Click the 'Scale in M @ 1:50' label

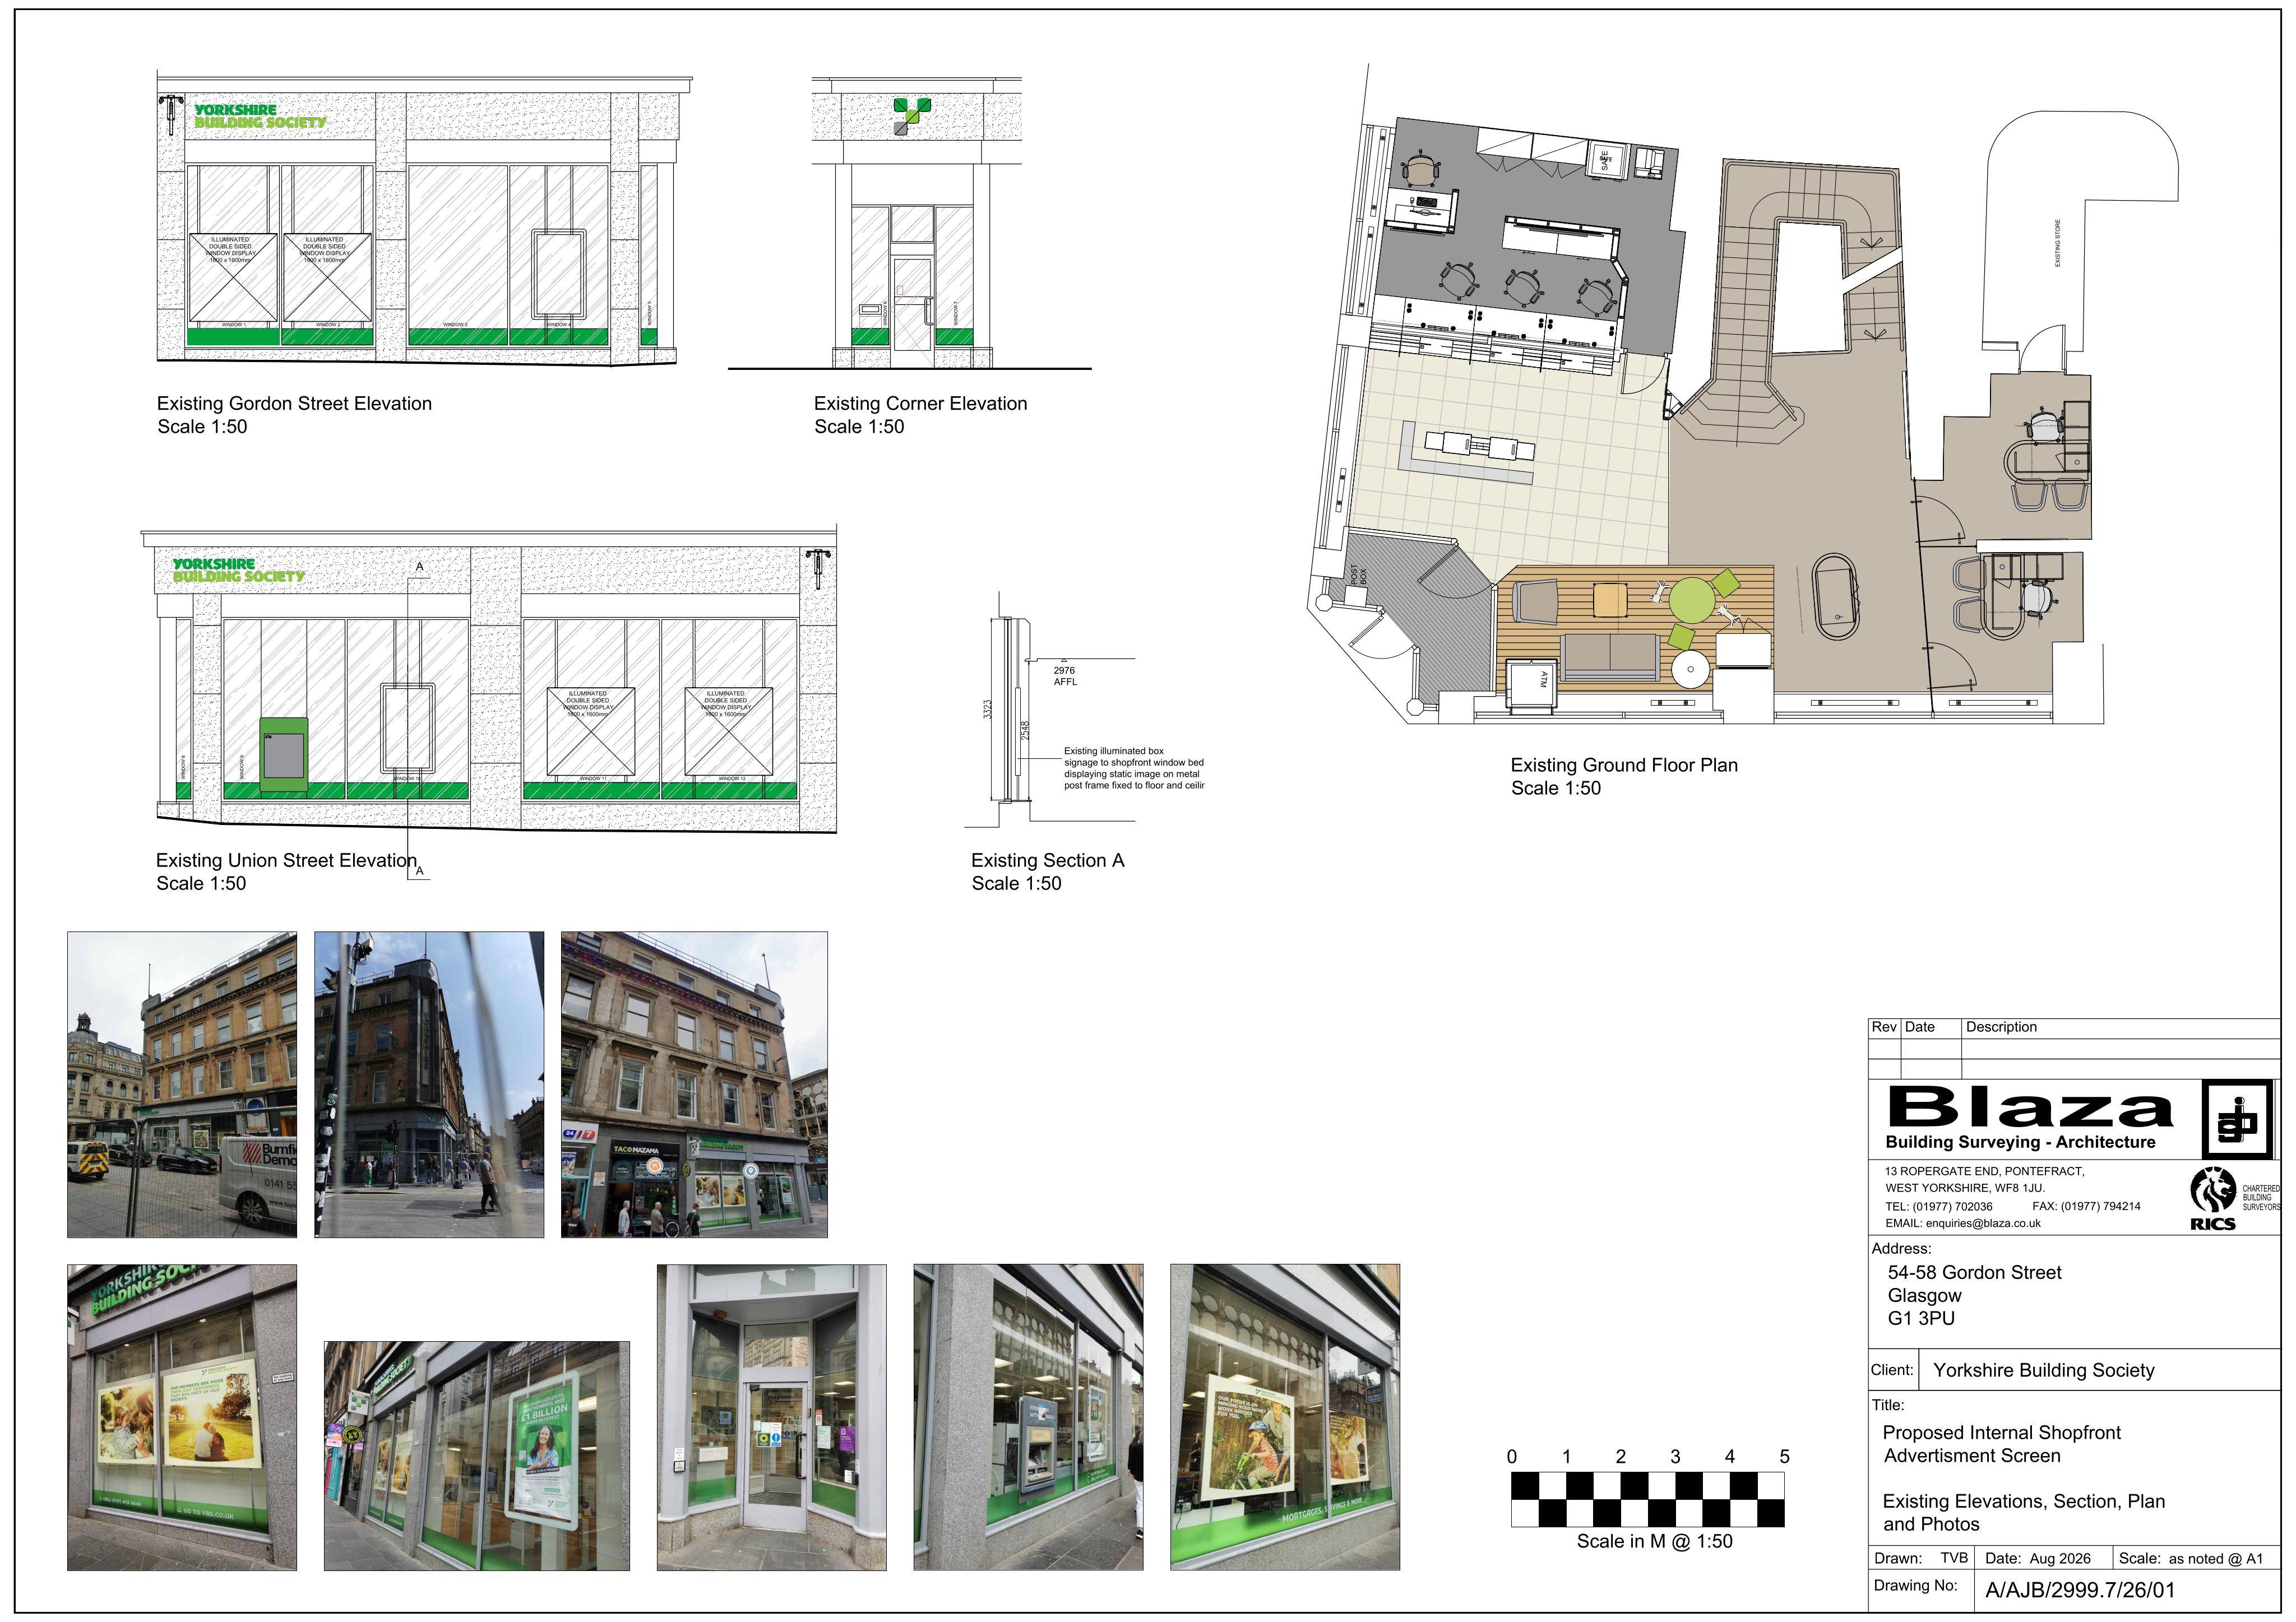point(1654,1542)
